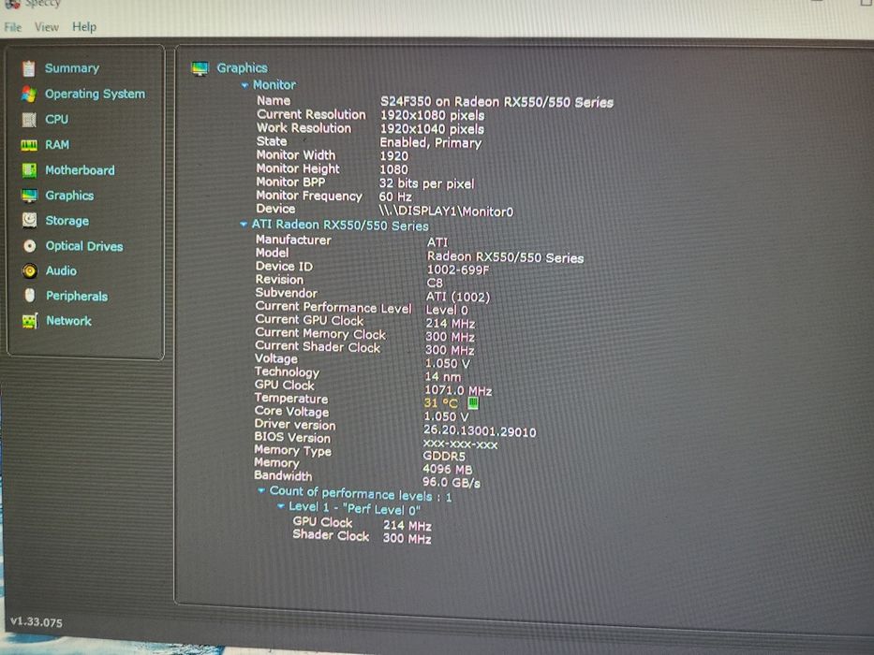874x655 pixels.
Task: Click the Model Radeon RX550/550 Series value
Action: pos(505,256)
